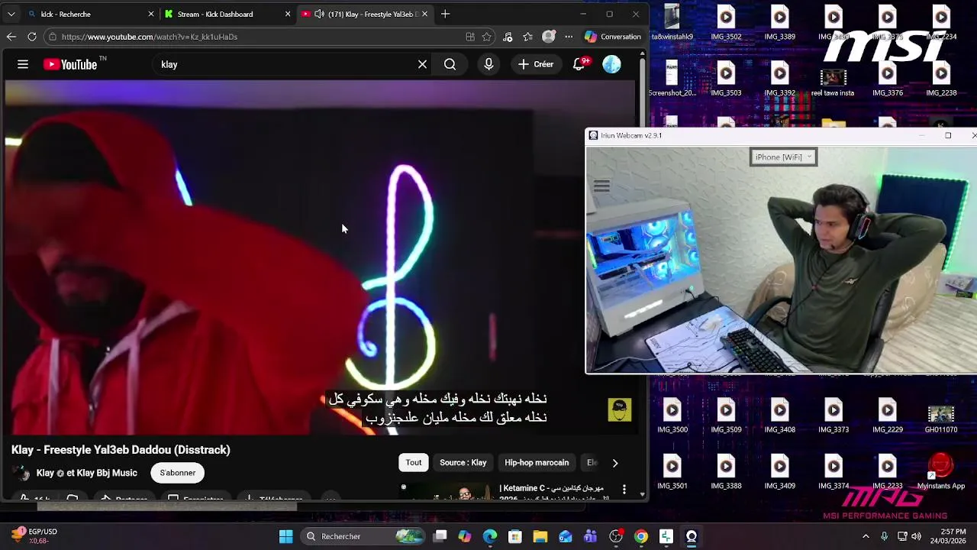The image size is (977, 550).
Task: Select the Klay Freestyle YouTube tab
Action: point(365,14)
